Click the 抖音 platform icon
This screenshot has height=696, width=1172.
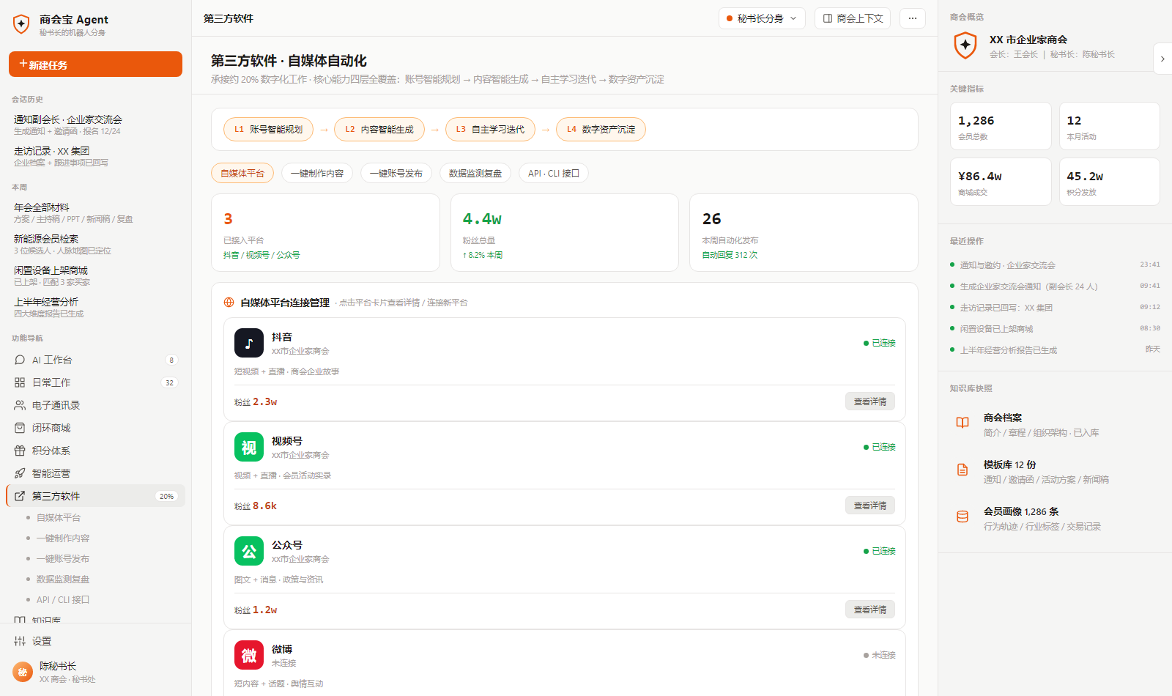pos(249,343)
